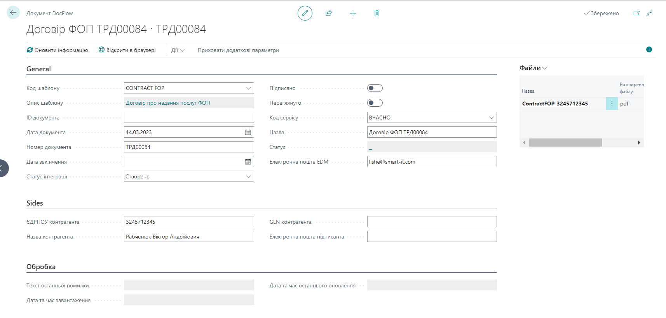Click the back arrow button
Viewport: 666px width, 318px height.
pos(13,13)
